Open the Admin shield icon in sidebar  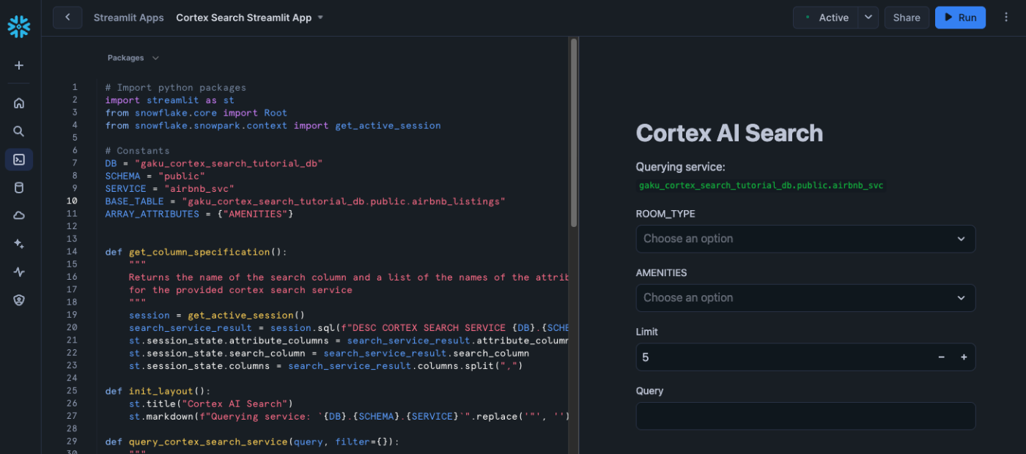(19, 299)
